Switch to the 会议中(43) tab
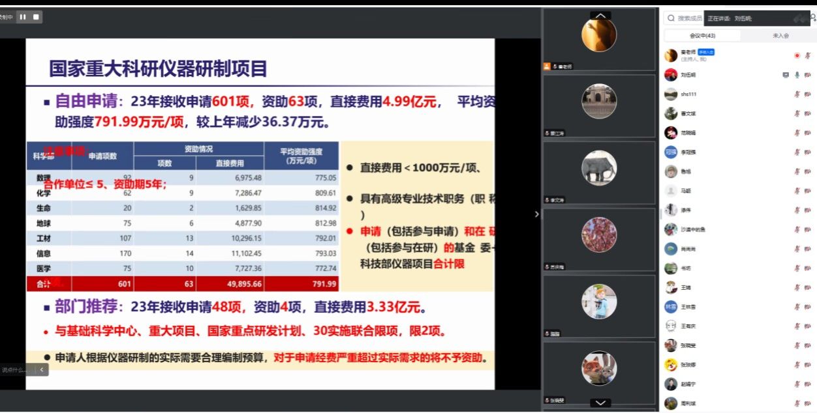 702,36
